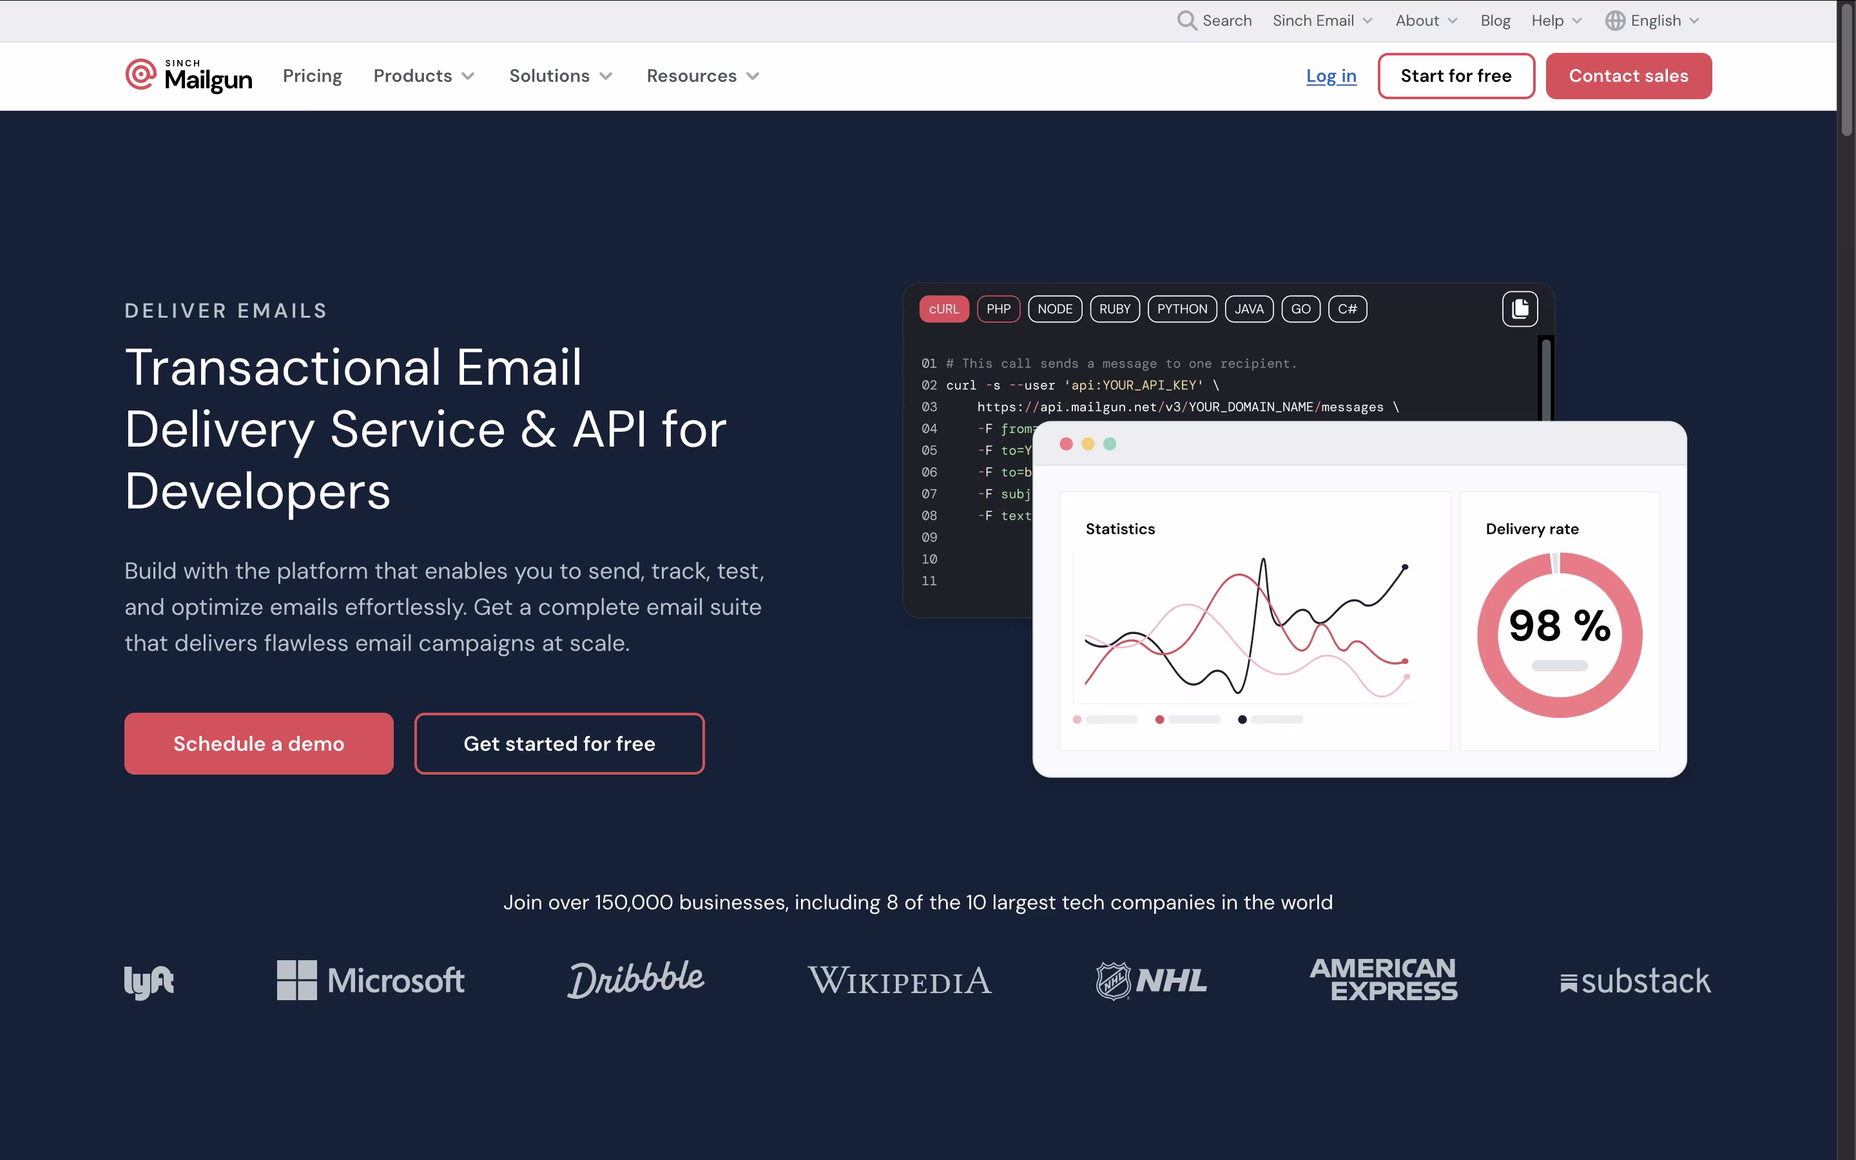
Task: Expand the About dropdown
Action: 1426,21
